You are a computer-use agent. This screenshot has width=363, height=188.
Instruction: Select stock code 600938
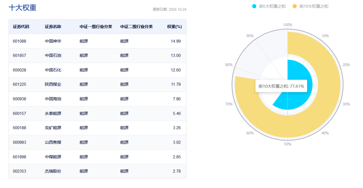19,99
